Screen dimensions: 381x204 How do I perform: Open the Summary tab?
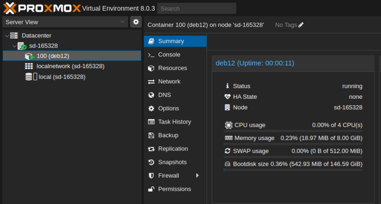click(x=175, y=41)
